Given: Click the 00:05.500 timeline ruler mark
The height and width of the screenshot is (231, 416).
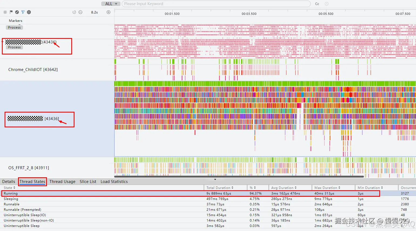Looking at the screenshot, I should (326, 14).
